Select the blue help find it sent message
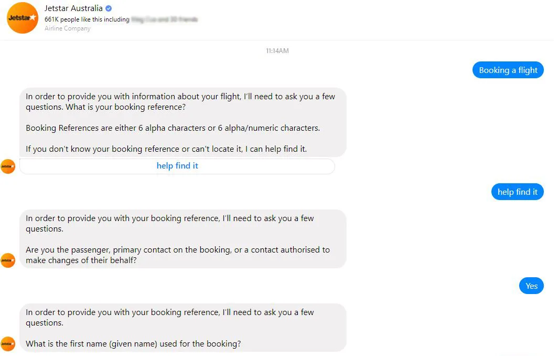 point(517,192)
